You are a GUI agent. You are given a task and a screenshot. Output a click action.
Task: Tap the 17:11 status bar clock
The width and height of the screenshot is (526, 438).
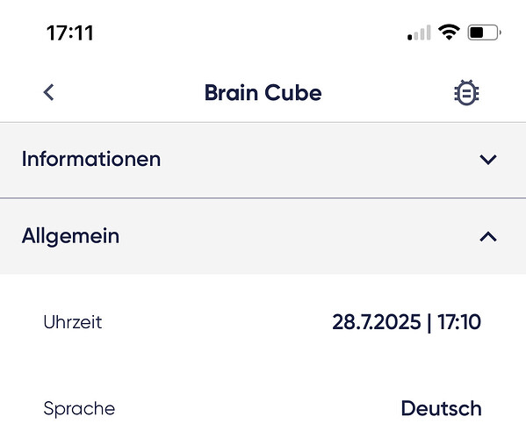click(70, 33)
